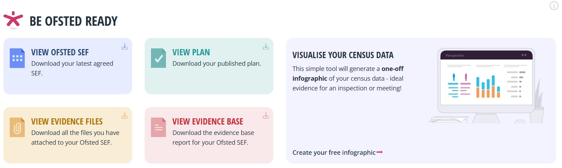Open the View Ofsted SEF heading

[60, 53]
